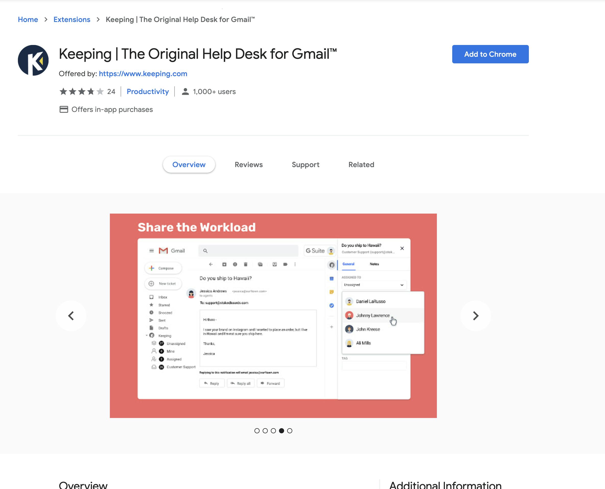
Task: Click the in-app purchases card icon
Action: coord(64,109)
